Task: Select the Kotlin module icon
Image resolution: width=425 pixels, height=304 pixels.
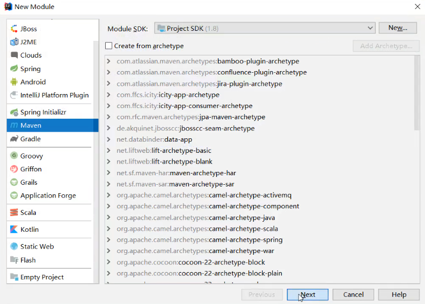Action: [x=15, y=230]
